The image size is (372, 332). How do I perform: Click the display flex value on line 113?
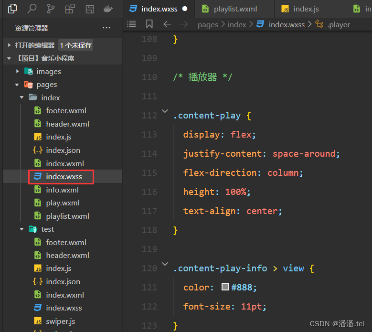241,135
